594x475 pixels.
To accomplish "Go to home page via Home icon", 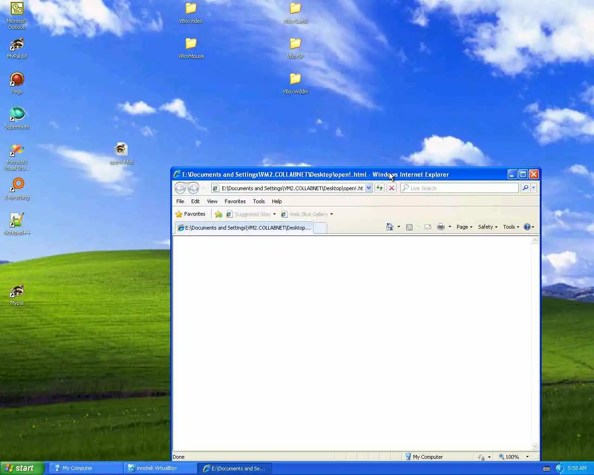I will pyautogui.click(x=390, y=227).
